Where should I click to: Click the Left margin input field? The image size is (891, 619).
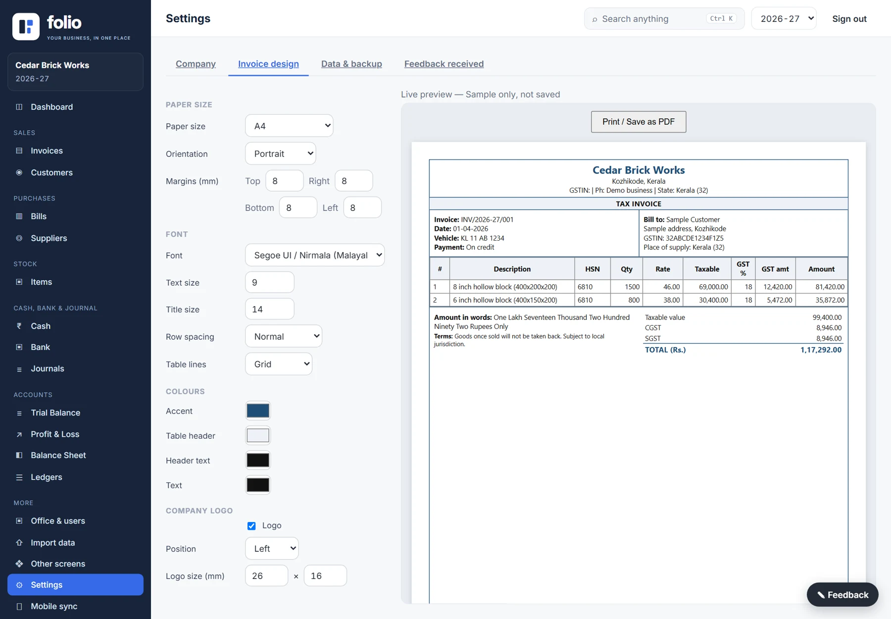click(362, 207)
